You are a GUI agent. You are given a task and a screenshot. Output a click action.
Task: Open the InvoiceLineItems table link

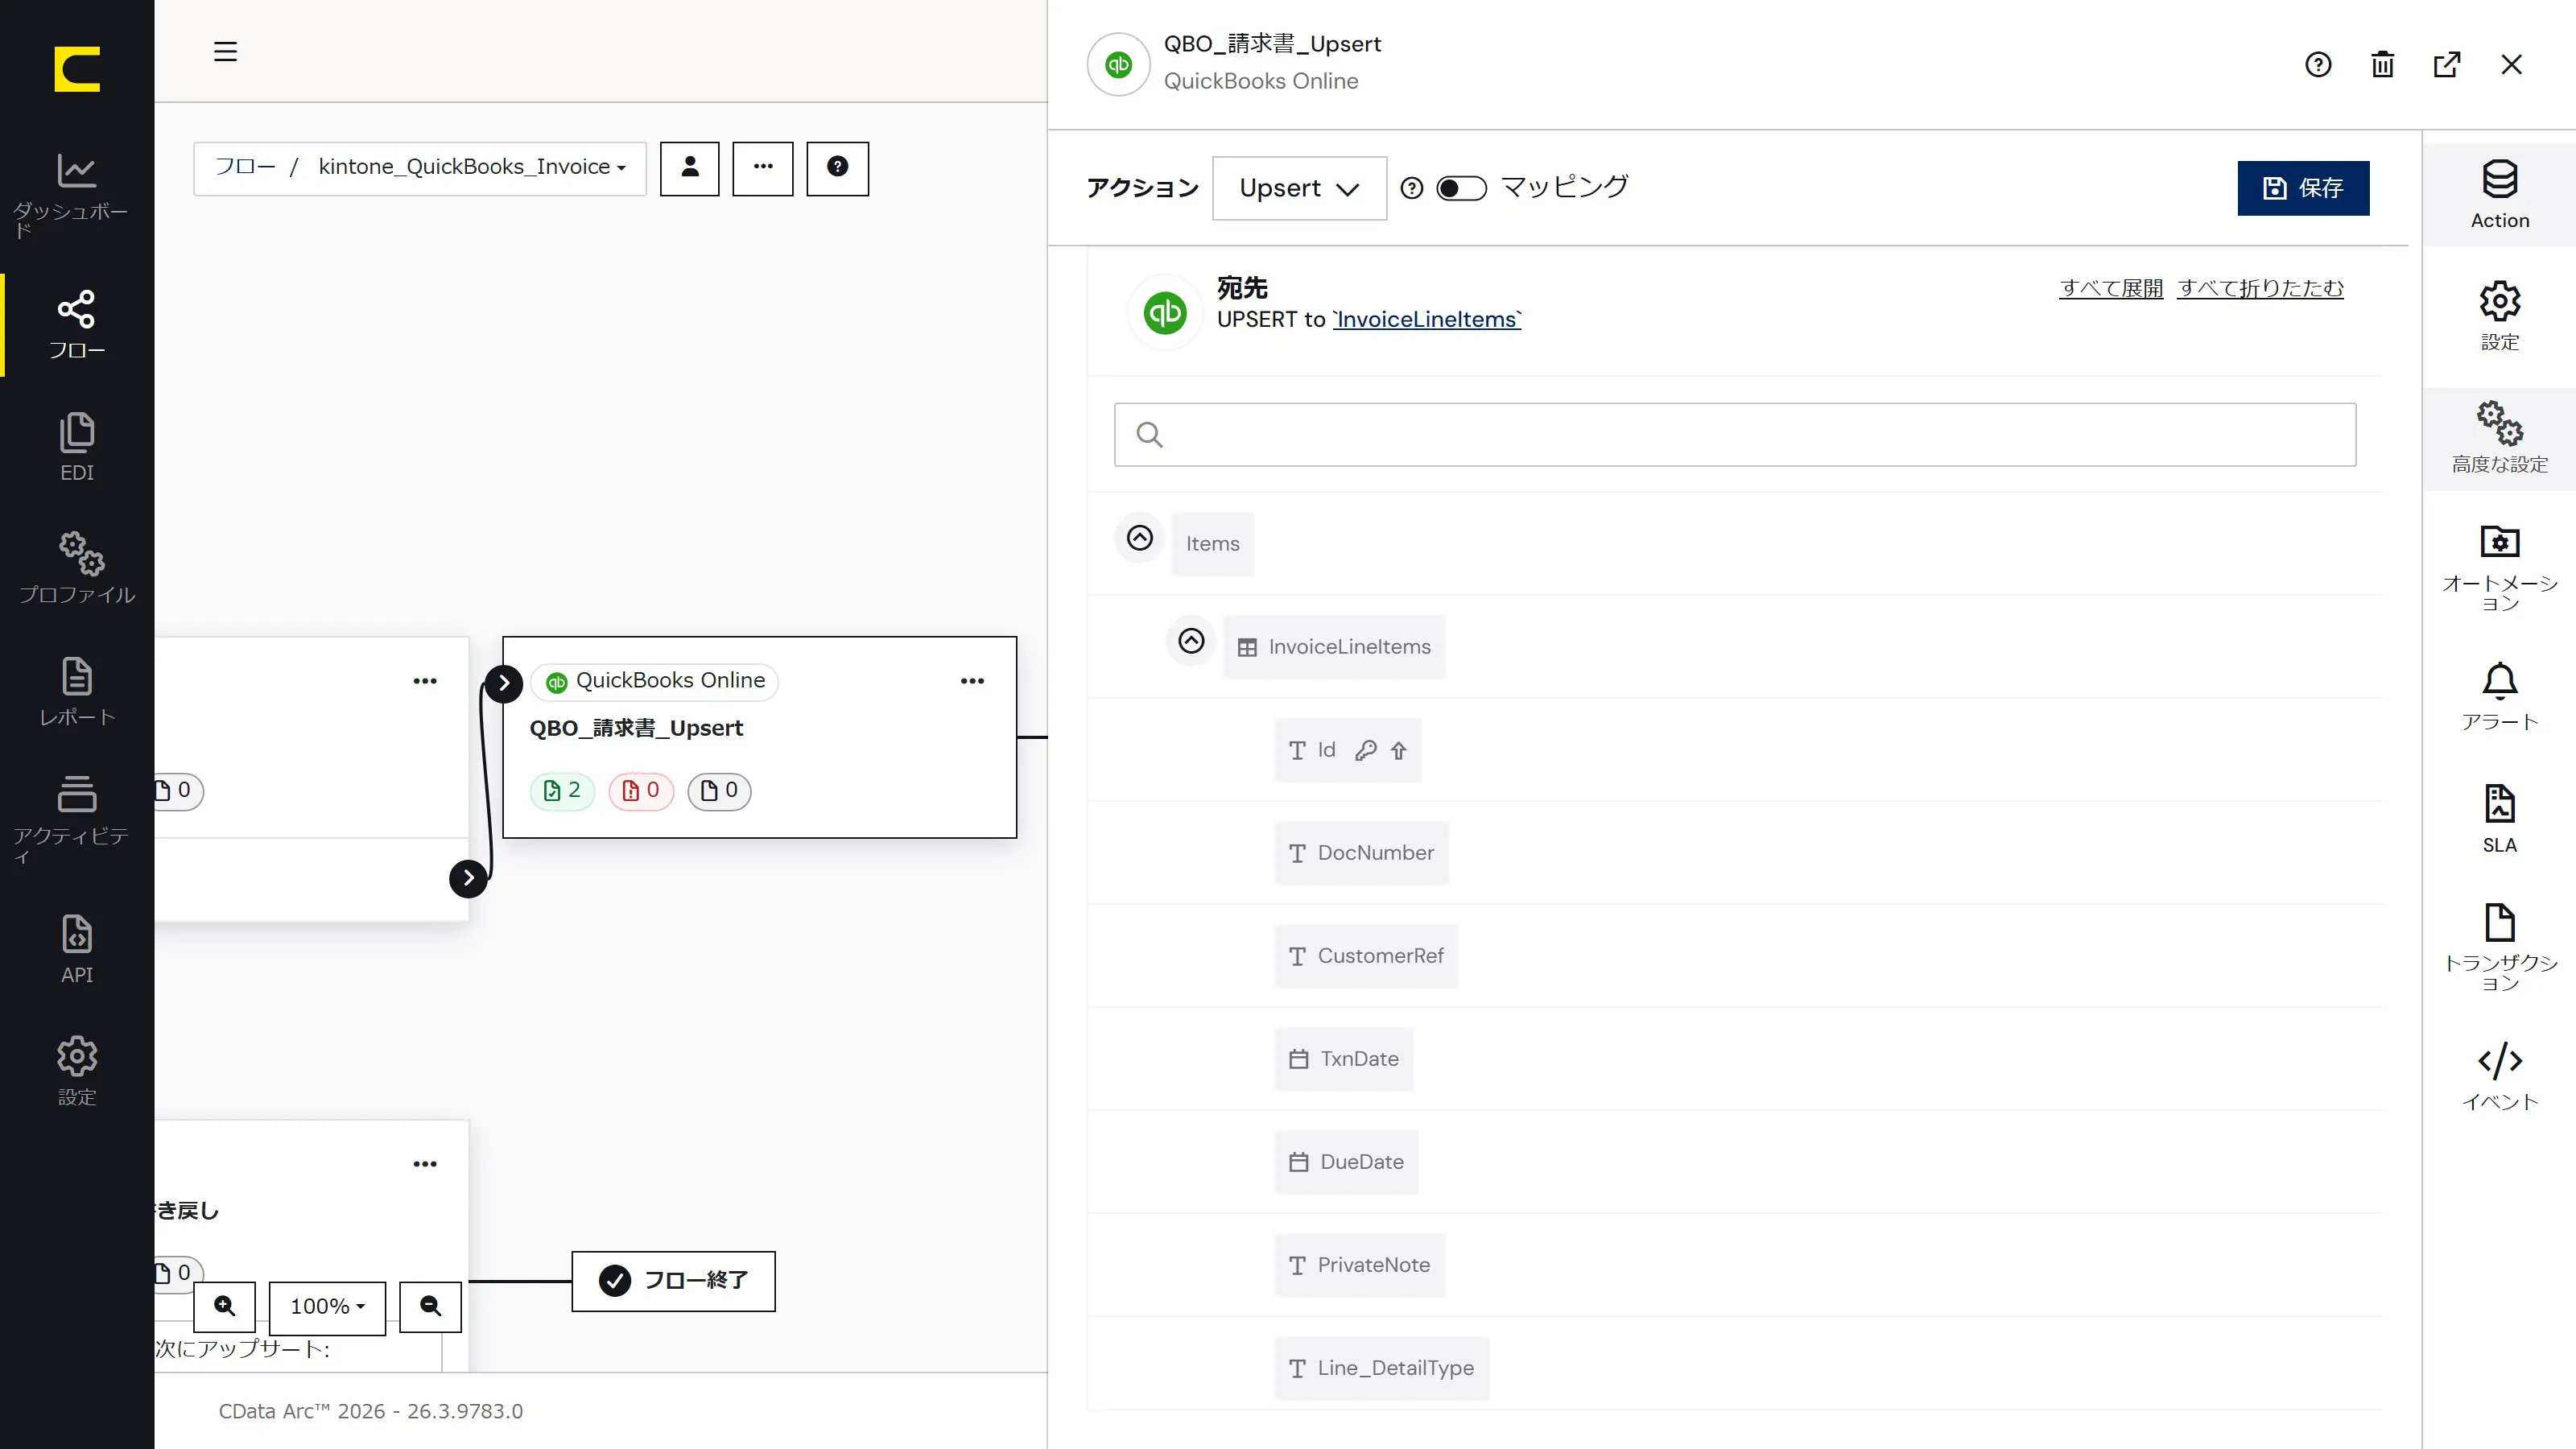pyautogui.click(x=1426, y=319)
